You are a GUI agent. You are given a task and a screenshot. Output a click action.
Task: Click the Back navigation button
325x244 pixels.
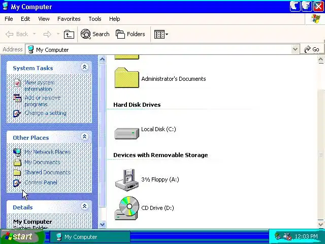17,34
